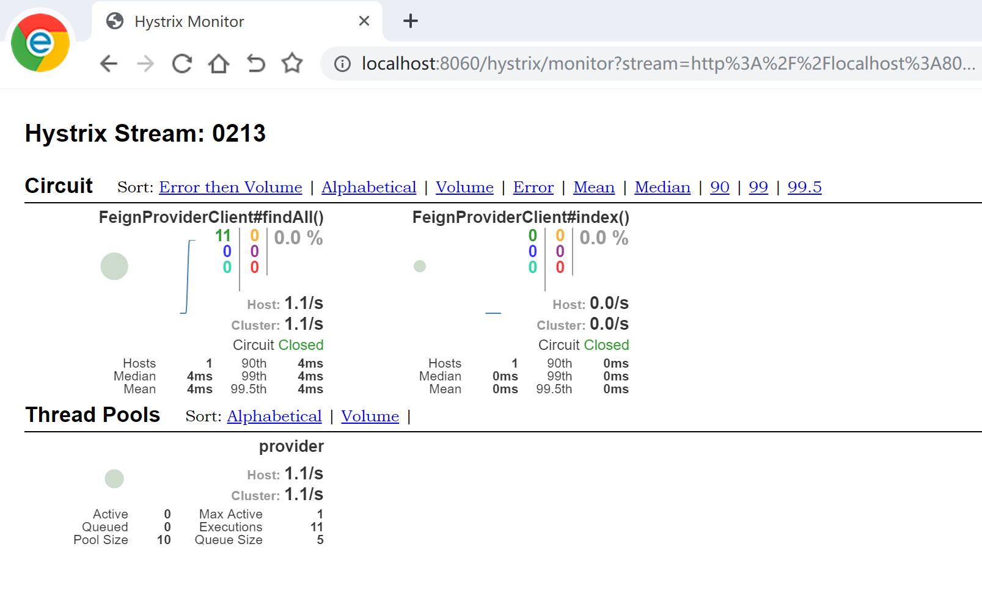Select the Hystrix Monitor tab
The height and width of the screenshot is (596, 982).
237,21
